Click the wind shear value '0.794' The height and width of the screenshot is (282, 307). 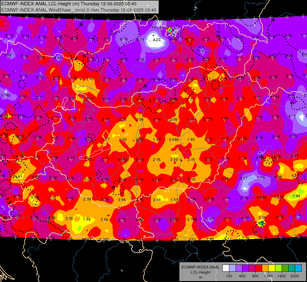[x=192, y=220]
